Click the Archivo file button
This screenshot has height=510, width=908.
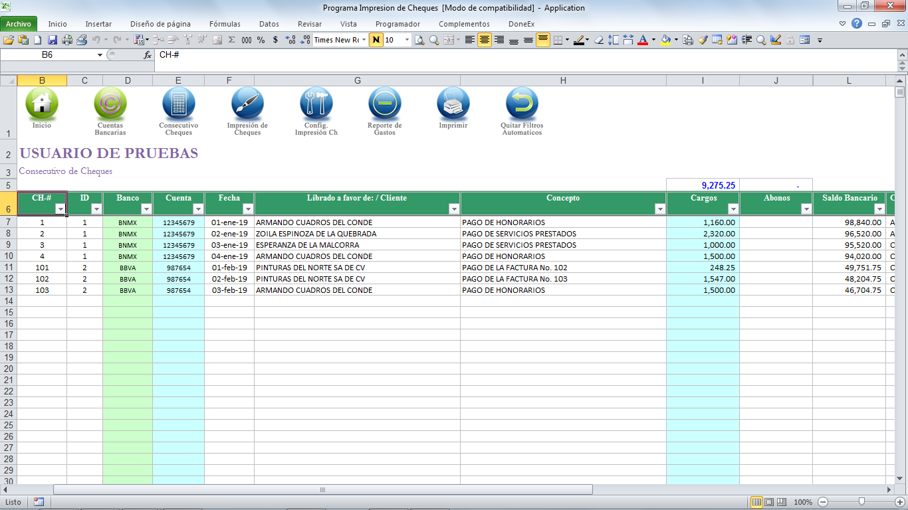click(x=19, y=24)
